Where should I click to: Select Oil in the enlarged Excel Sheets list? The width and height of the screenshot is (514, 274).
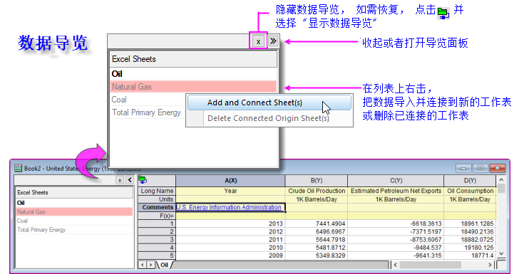point(193,74)
